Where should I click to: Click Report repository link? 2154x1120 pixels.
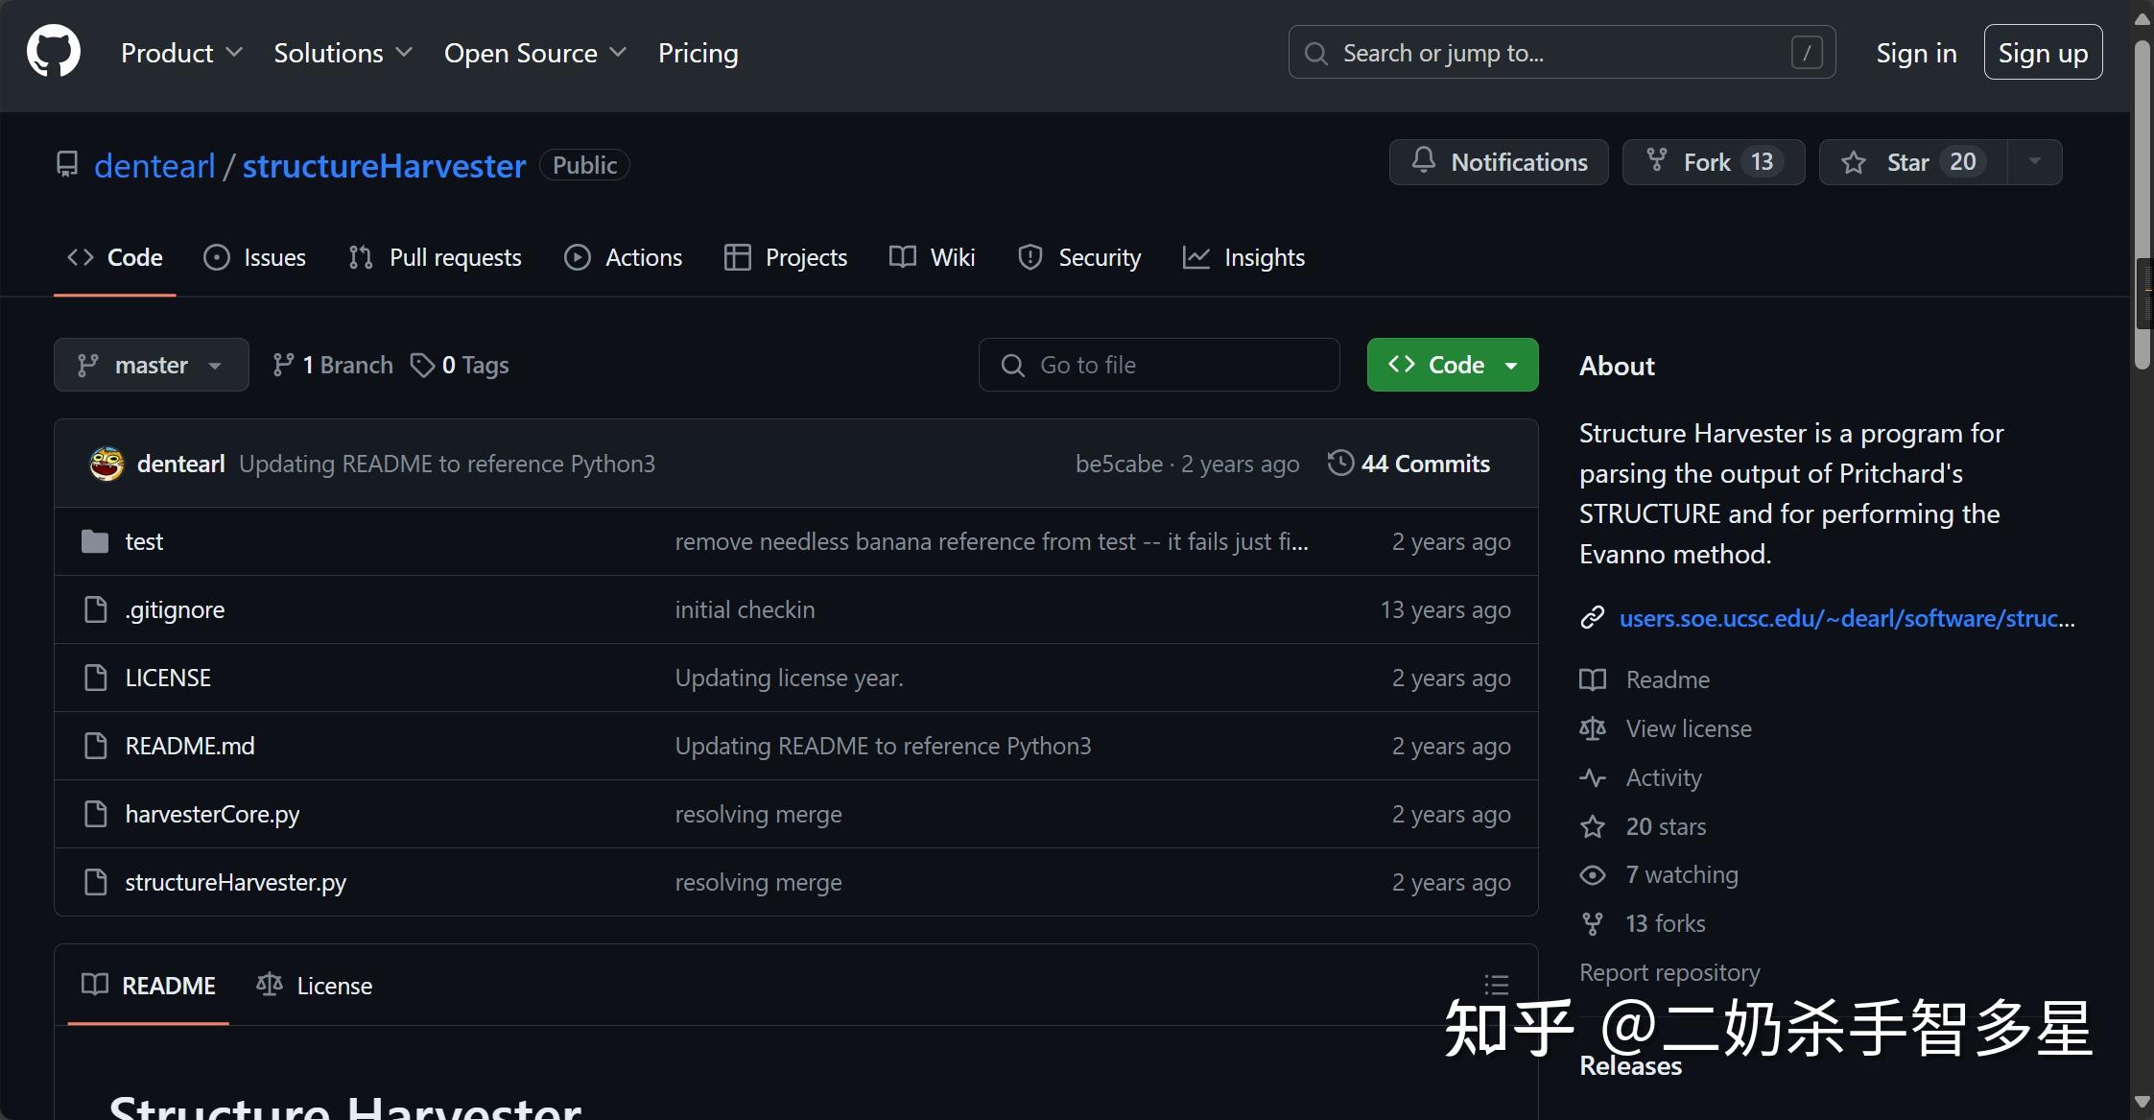pyautogui.click(x=1669, y=972)
